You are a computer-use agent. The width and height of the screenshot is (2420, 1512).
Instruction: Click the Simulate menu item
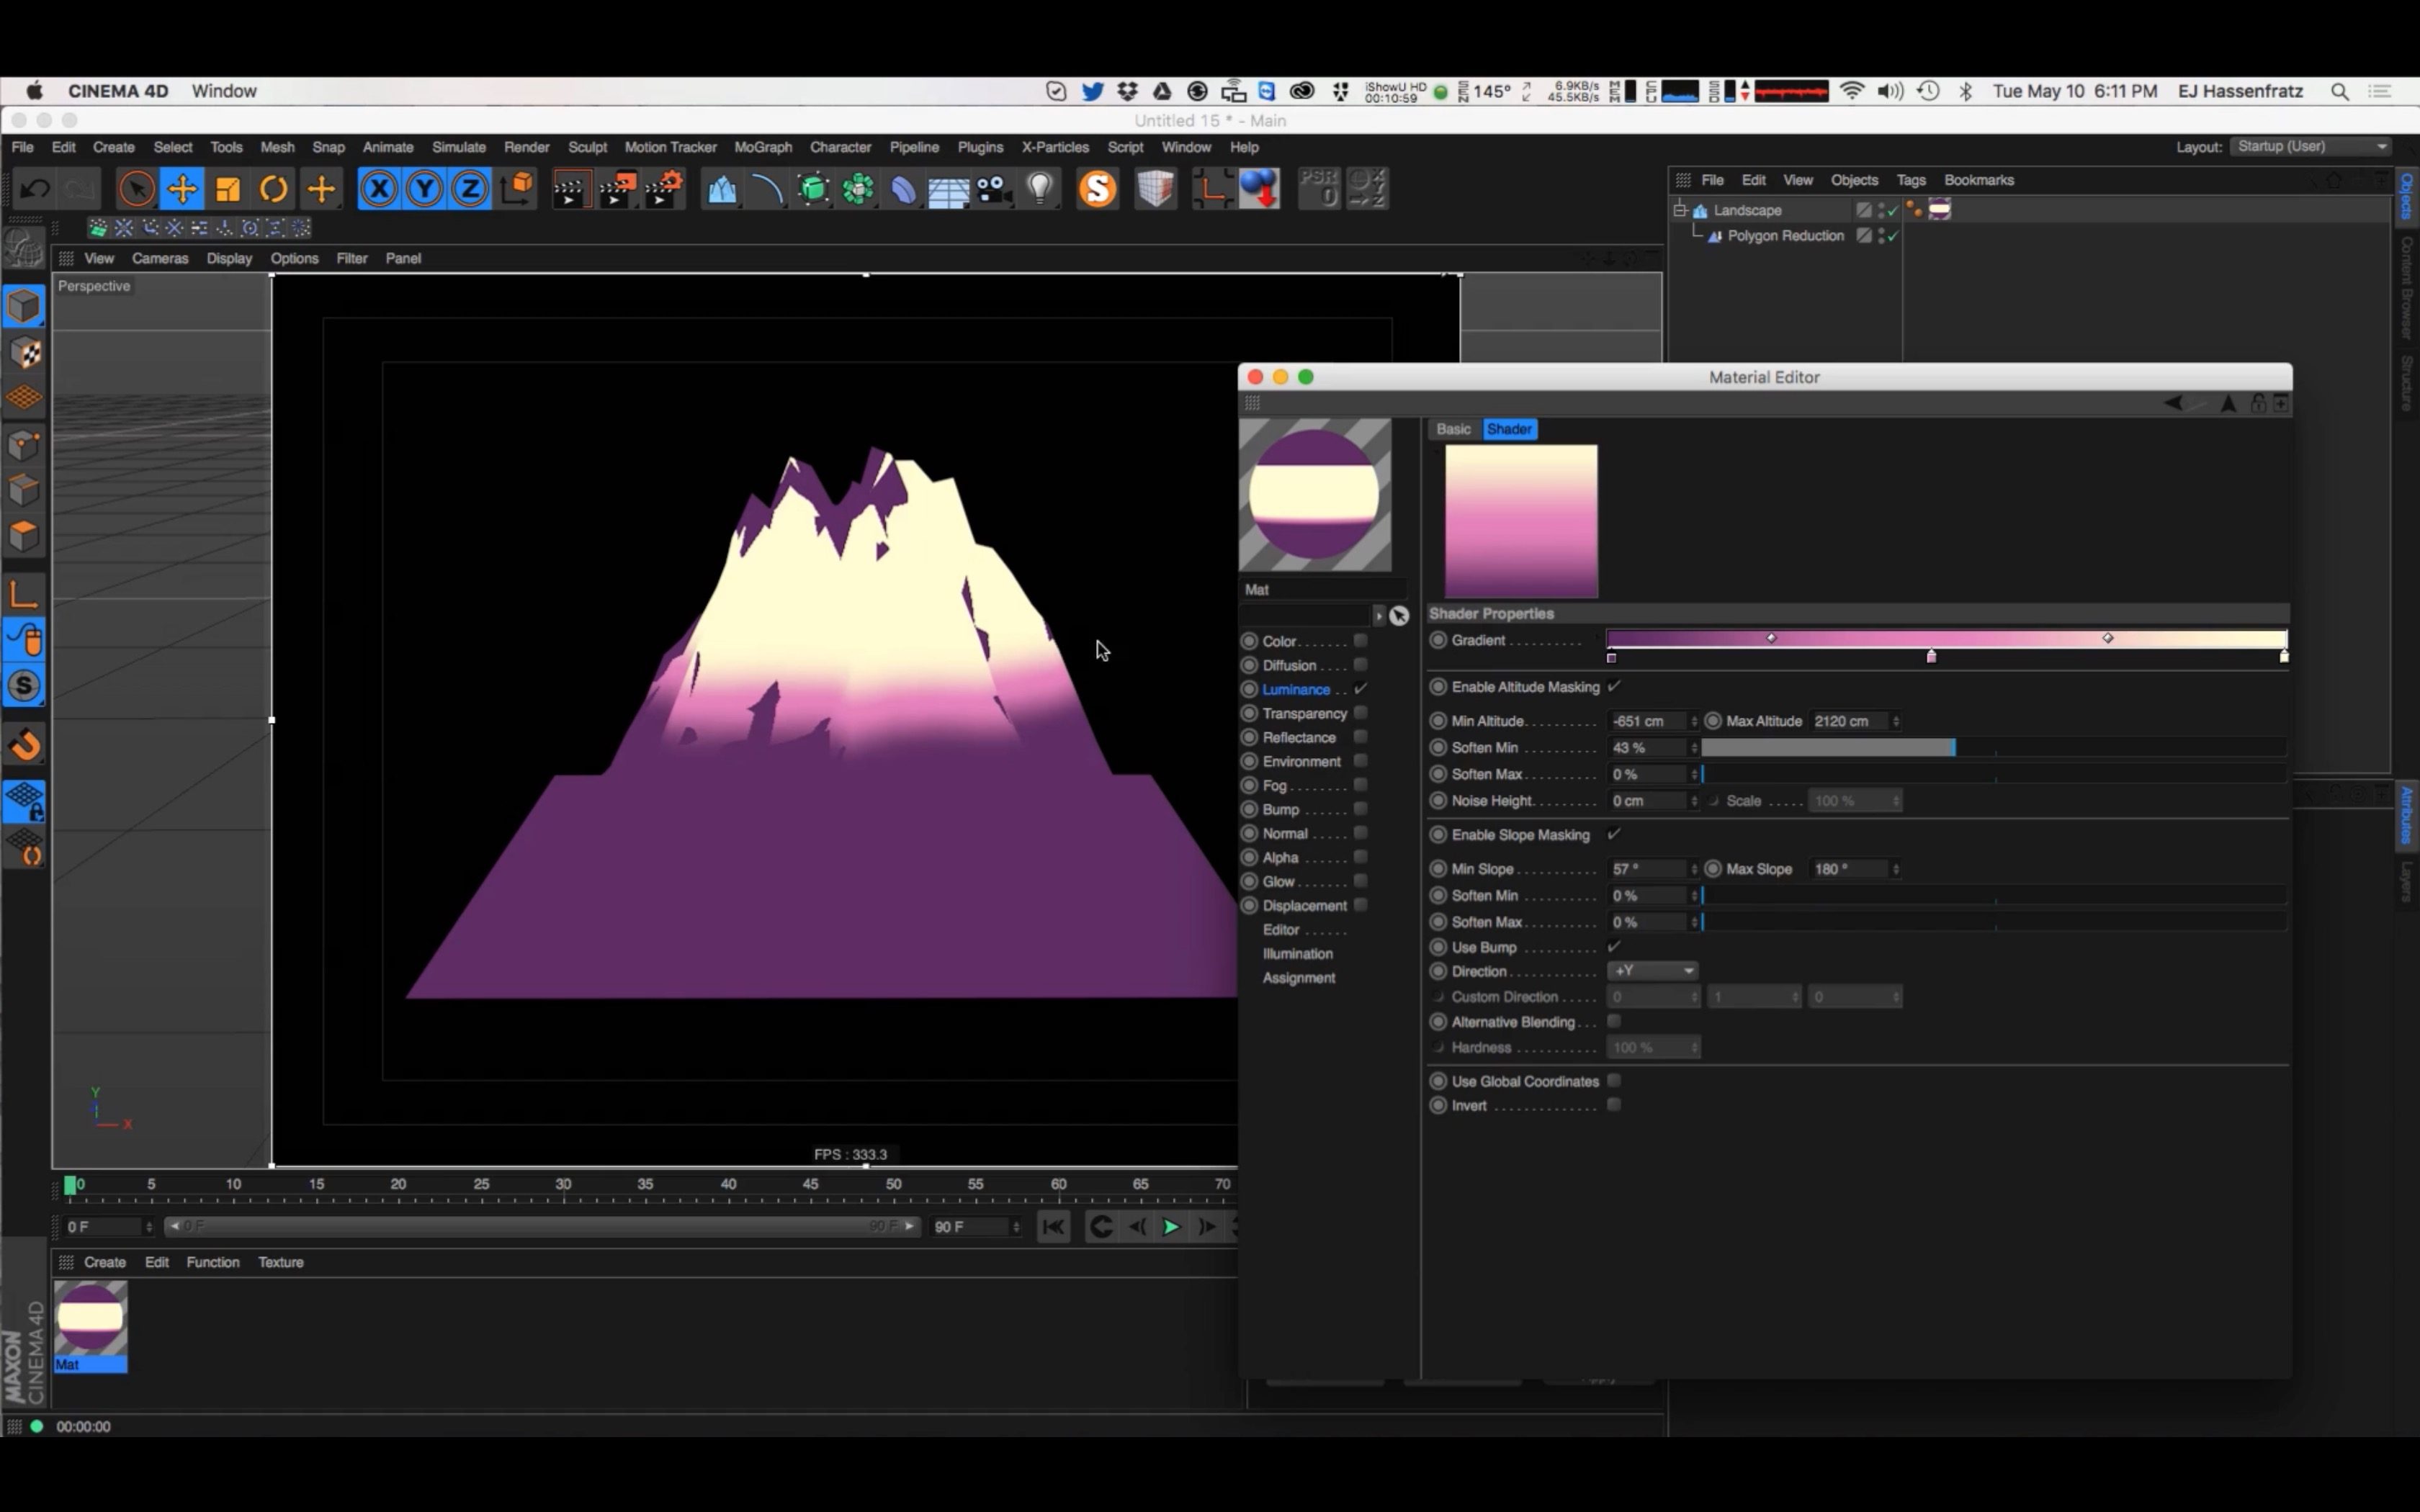click(x=458, y=146)
